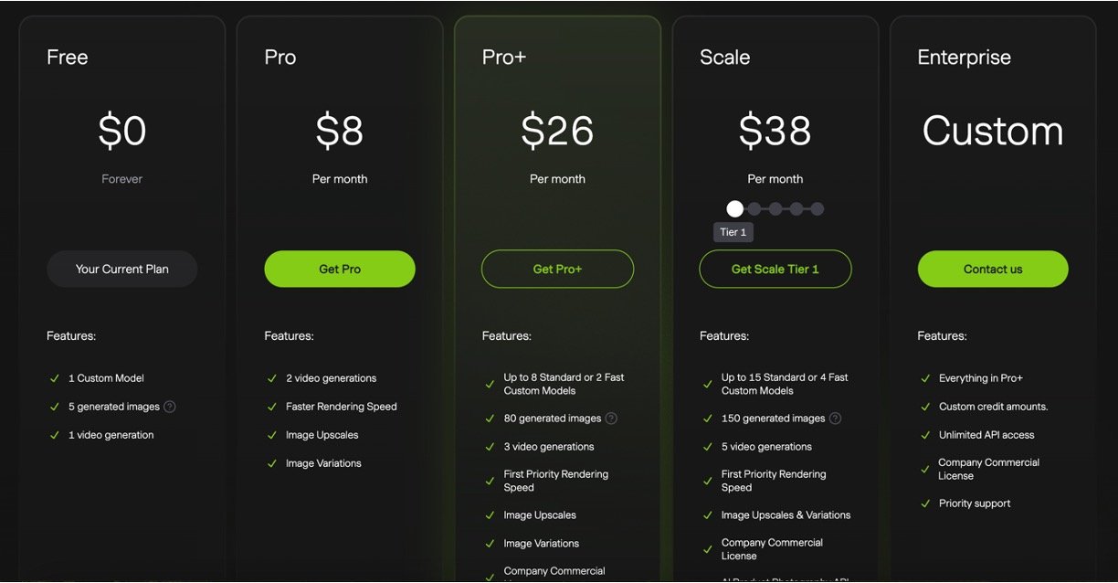Screen dimensions: 1118x583
Task: Click checkmark icon beside Faster Rendering Speed
Action: click(272, 407)
